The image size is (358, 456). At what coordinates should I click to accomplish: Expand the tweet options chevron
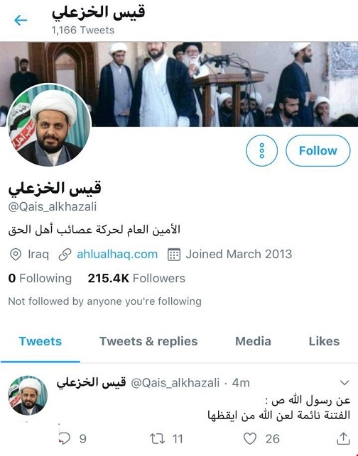[345, 382]
